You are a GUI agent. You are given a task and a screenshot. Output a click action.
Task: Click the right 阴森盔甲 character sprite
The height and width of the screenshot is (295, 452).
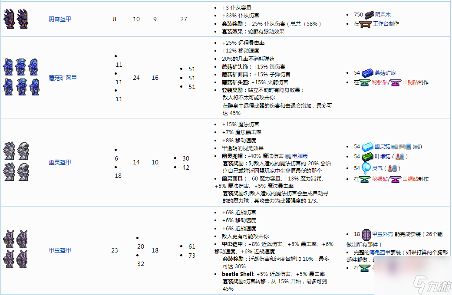tap(23, 19)
